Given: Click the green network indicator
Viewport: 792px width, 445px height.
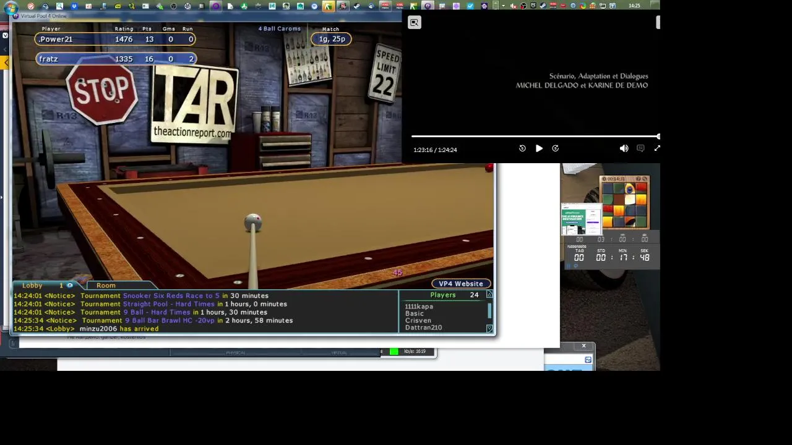Looking at the screenshot, I should tap(394, 352).
